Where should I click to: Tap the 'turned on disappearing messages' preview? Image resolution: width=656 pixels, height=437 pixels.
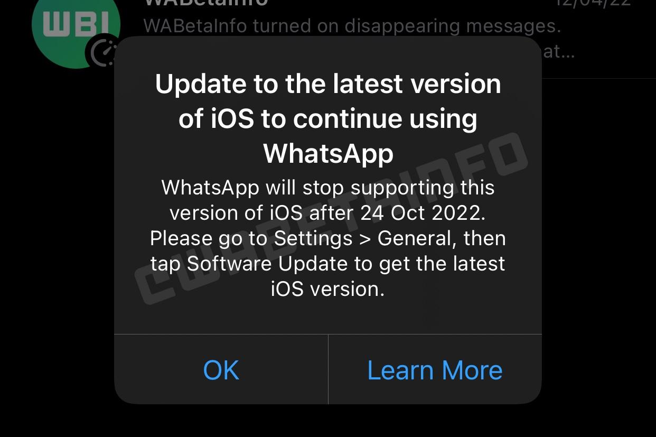tap(352, 26)
